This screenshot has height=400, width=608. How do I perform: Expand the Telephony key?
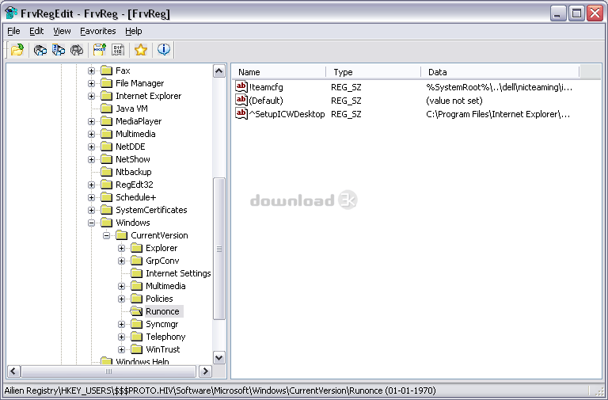[x=121, y=337]
